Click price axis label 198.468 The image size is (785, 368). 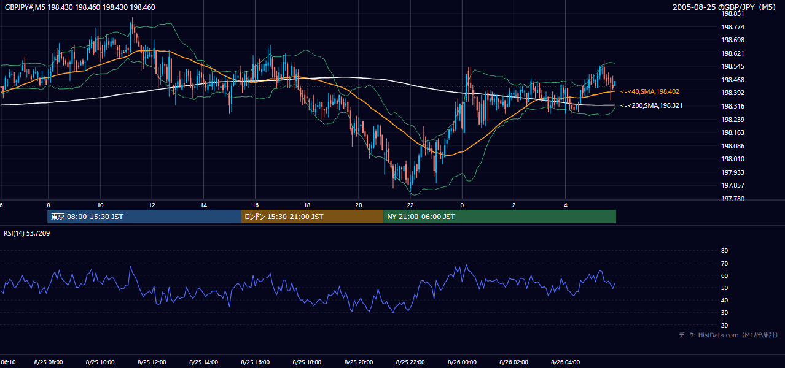(733, 80)
